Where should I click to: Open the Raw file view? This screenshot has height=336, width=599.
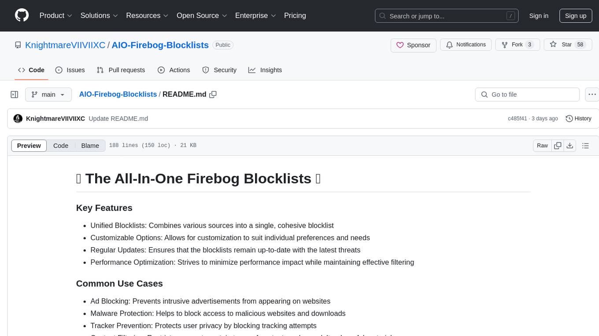click(542, 146)
